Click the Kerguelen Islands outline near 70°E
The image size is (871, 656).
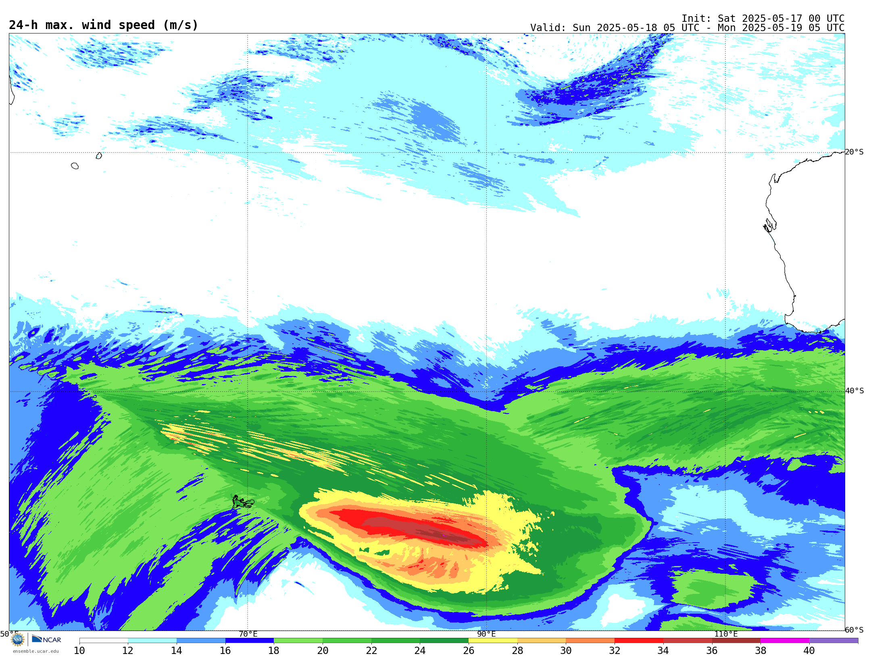click(243, 502)
